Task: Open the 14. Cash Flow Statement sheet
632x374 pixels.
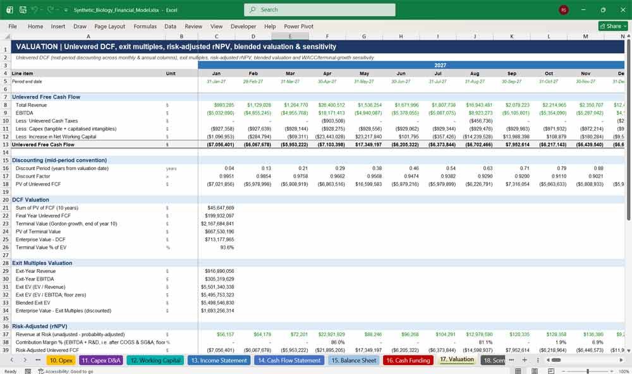Action: tap(289, 360)
